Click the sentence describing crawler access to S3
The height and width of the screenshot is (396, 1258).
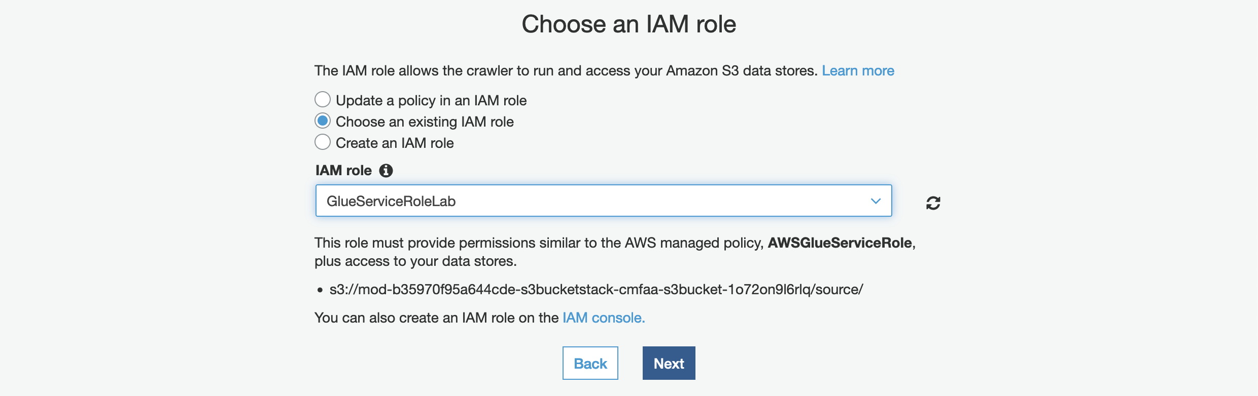pyautogui.click(x=566, y=71)
